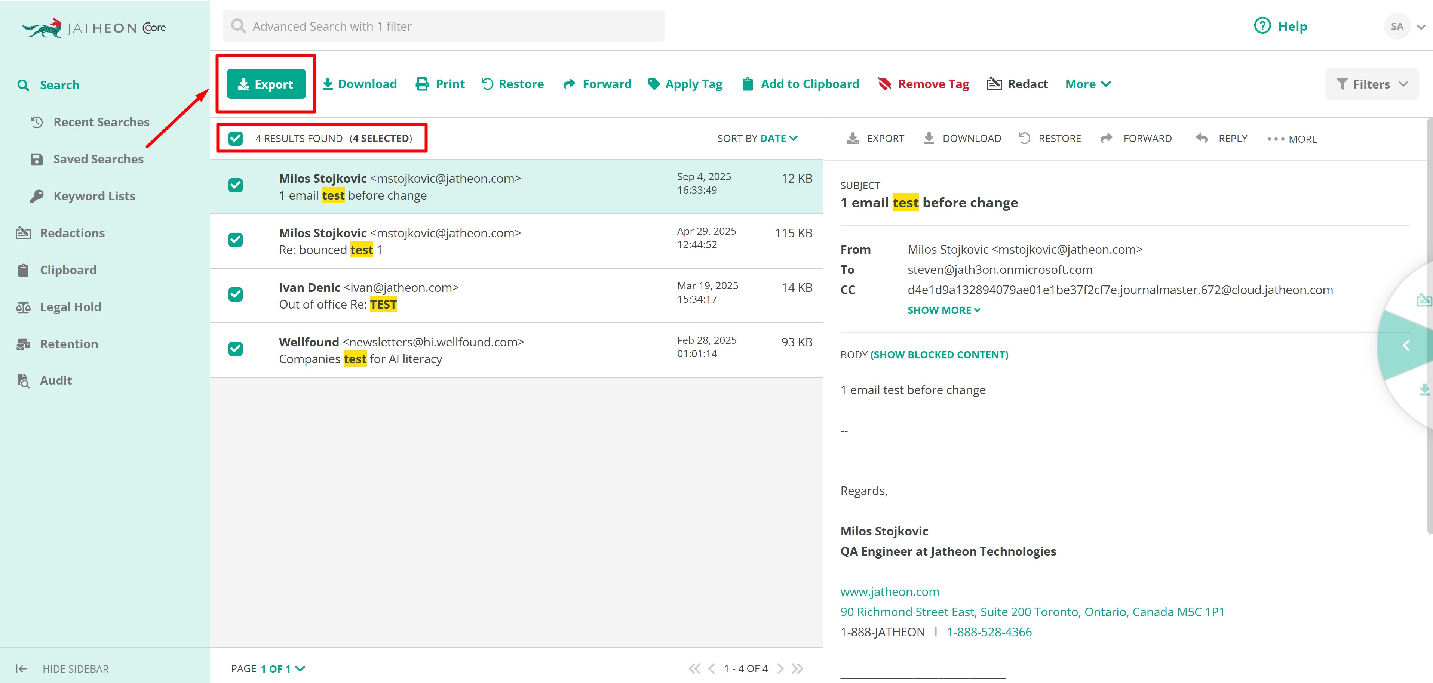Click the steven@jath3on.onmicrosoft.com recipient
1433x683 pixels.
1000,269
